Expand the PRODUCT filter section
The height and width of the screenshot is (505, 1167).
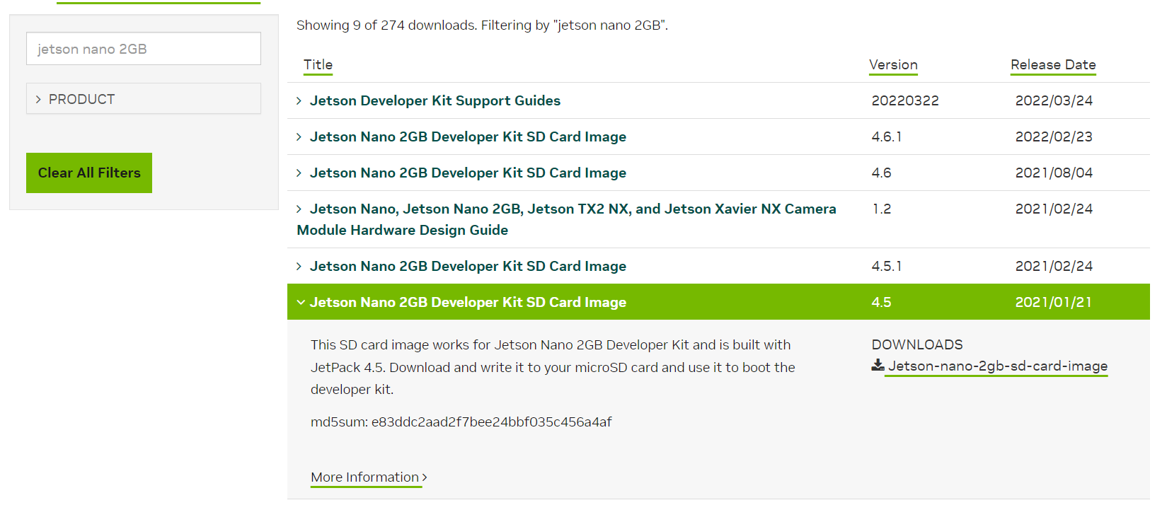[144, 99]
